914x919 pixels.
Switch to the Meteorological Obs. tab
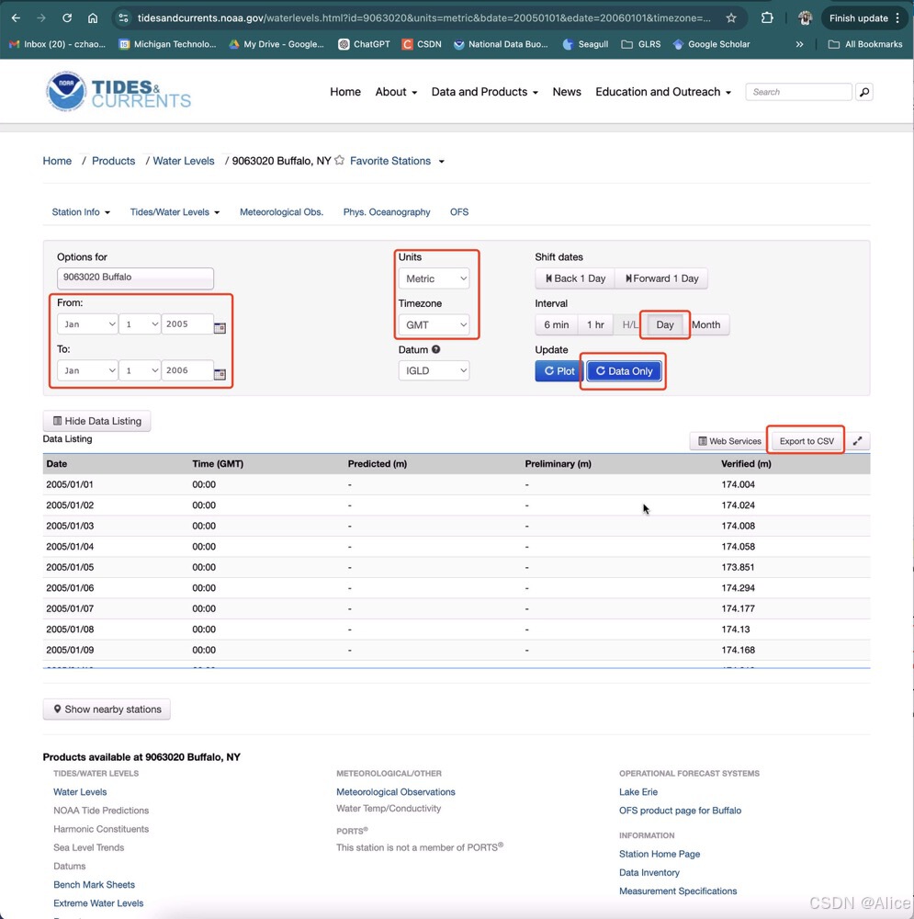281,211
